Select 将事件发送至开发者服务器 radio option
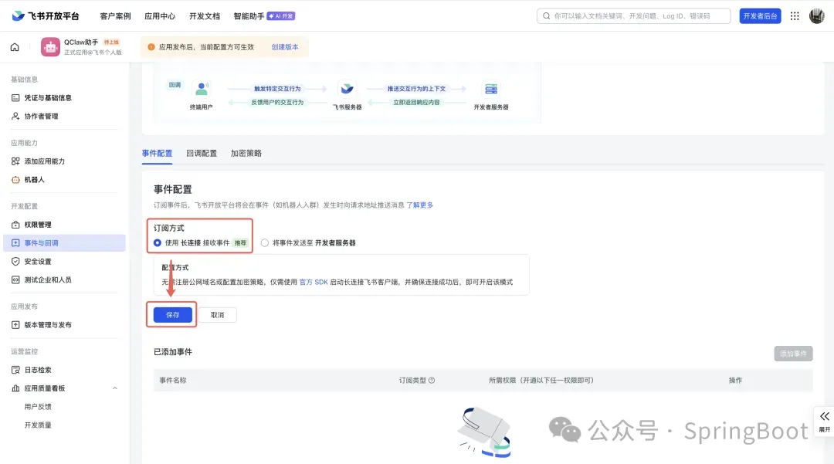The width and height of the screenshot is (834, 464). [265, 242]
